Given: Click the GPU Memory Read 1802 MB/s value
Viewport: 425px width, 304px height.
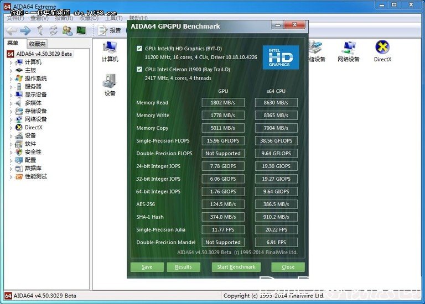Looking at the screenshot, I should click(223, 103).
